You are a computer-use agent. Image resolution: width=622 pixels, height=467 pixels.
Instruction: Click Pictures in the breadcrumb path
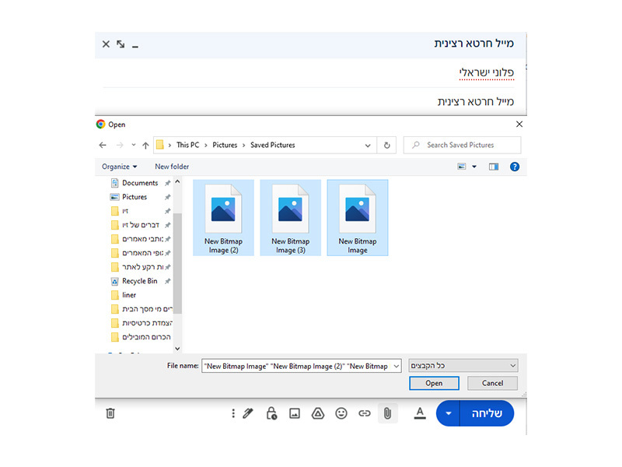225,146
